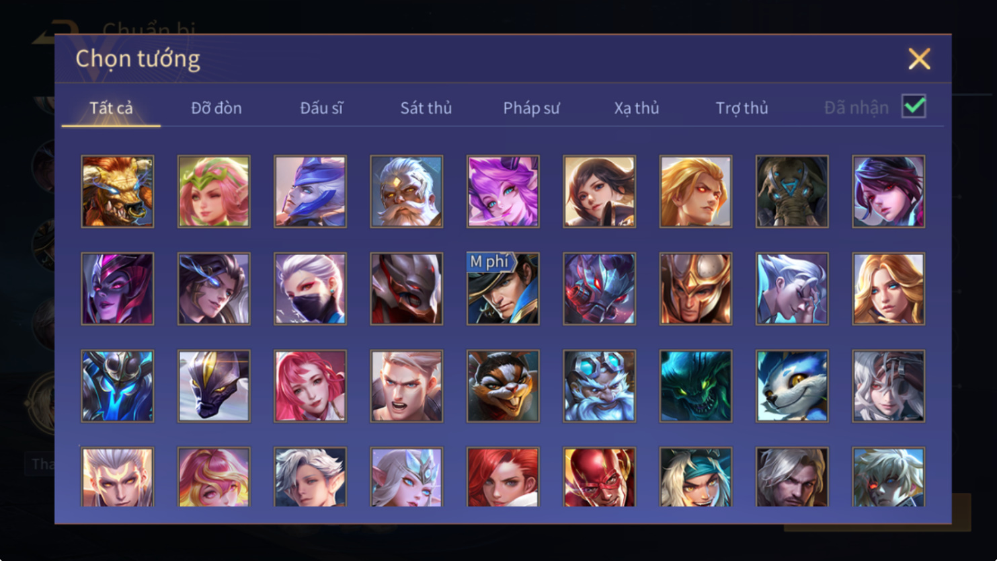Screen dimensions: 997x561
Task: Pick the purple-haired girl with cat ears
Action: (503, 192)
